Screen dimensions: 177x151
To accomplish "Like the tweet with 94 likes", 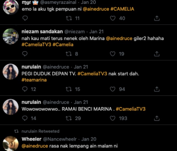I will point(113,89).
